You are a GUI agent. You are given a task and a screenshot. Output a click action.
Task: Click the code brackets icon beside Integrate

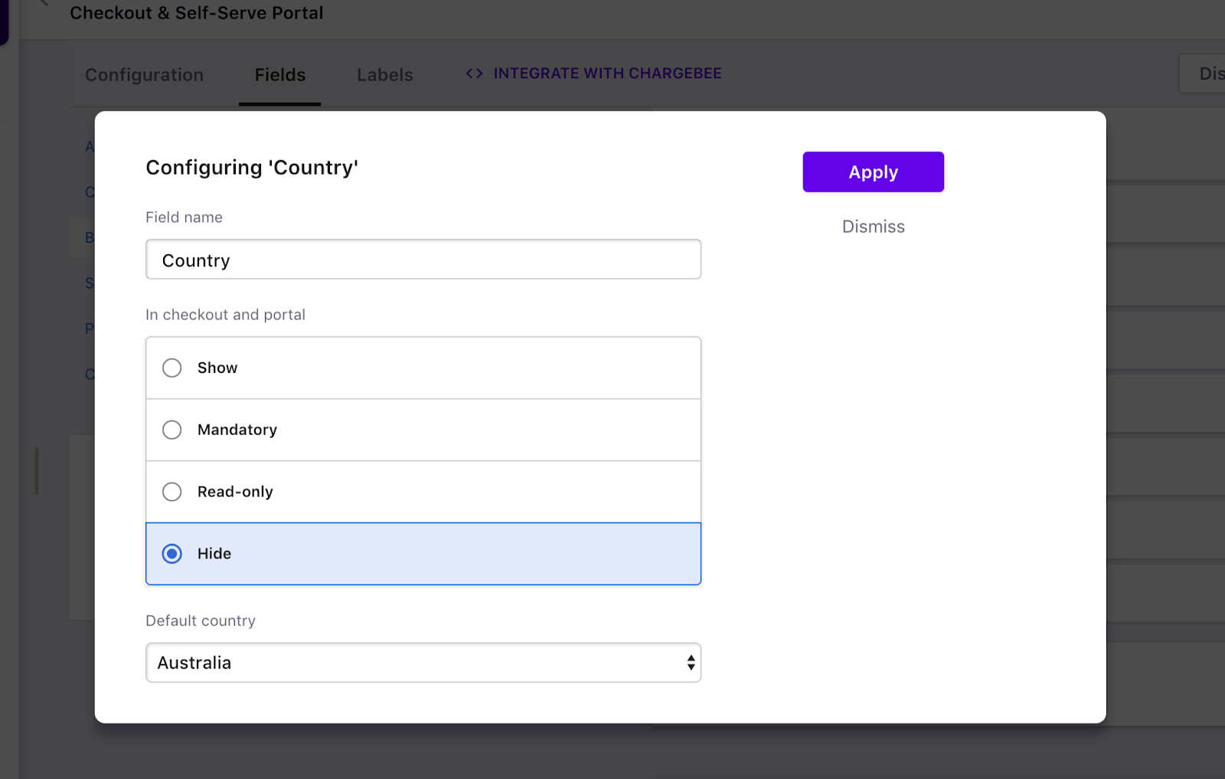[x=474, y=74]
